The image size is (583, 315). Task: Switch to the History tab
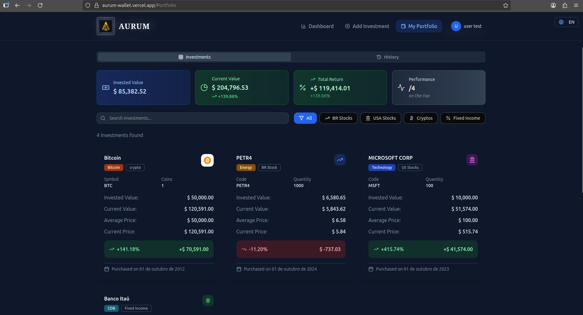click(388, 57)
